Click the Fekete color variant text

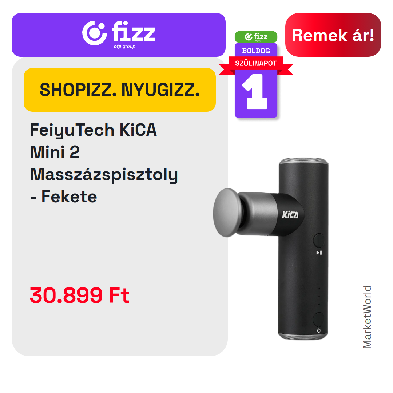point(69,196)
